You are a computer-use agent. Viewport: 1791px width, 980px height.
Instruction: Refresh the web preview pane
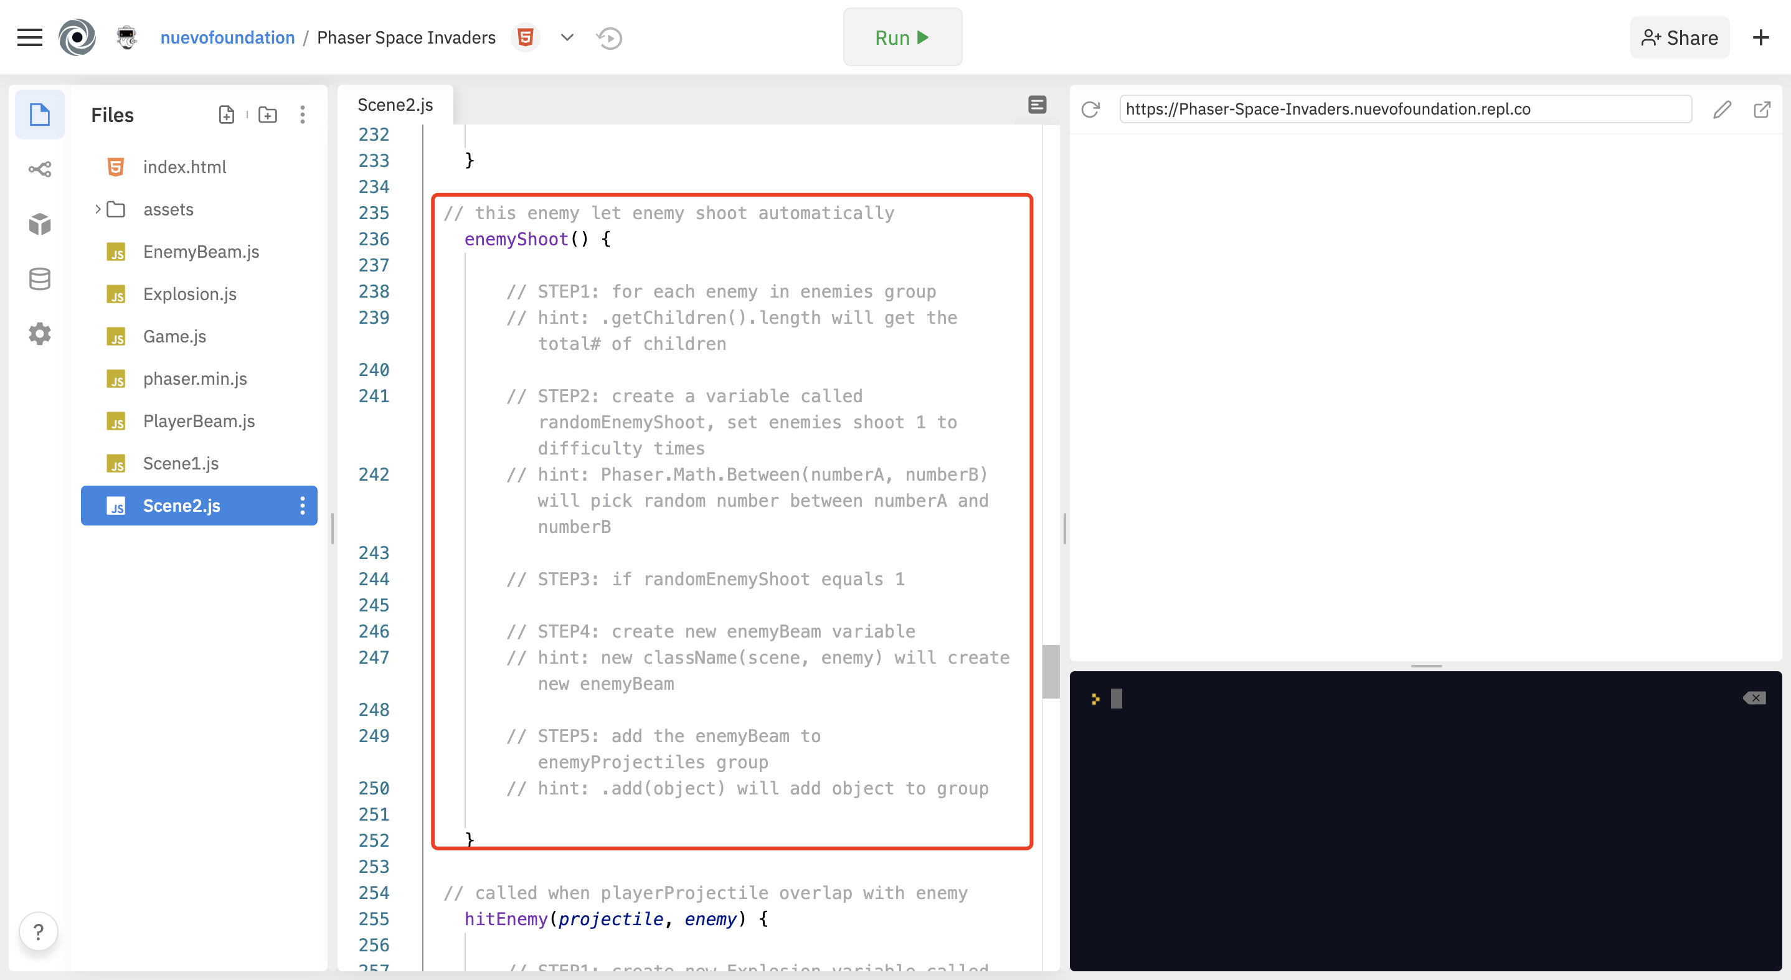[x=1090, y=109]
